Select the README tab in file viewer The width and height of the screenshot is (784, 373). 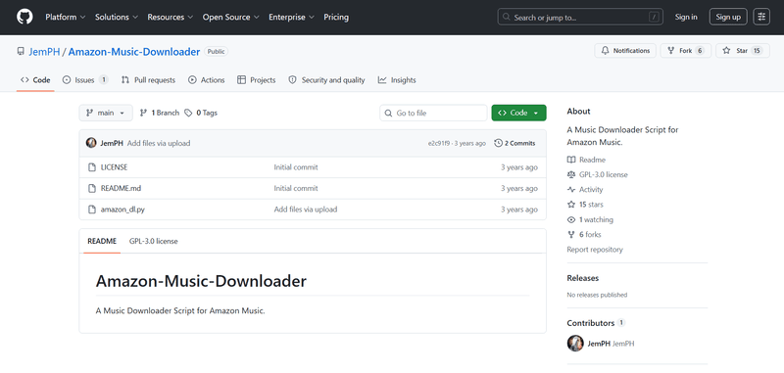pyautogui.click(x=102, y=241)
